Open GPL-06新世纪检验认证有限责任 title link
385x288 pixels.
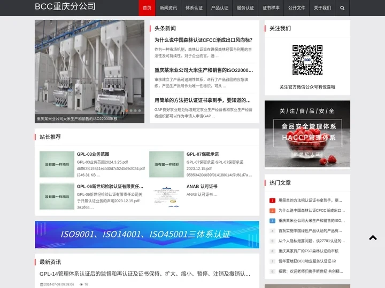click(x=110, y=186)
